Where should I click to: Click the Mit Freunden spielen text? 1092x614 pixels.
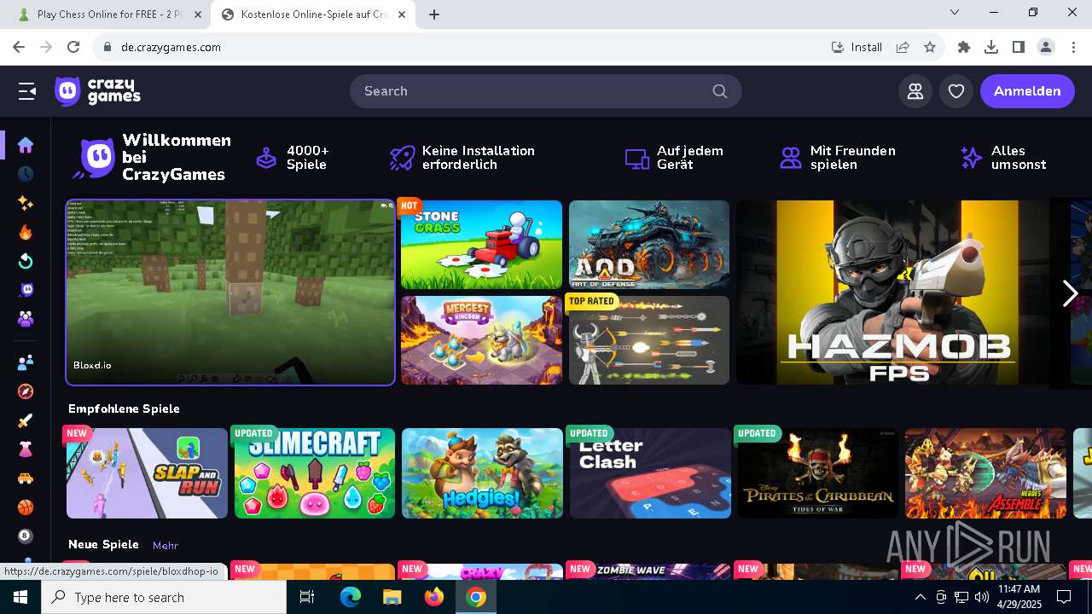pos(852,158)
